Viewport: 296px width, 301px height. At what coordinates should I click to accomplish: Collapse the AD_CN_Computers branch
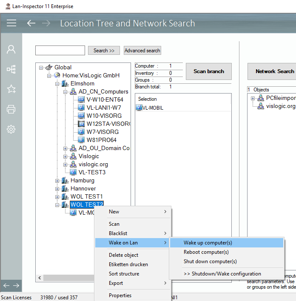tap(65, 92)
